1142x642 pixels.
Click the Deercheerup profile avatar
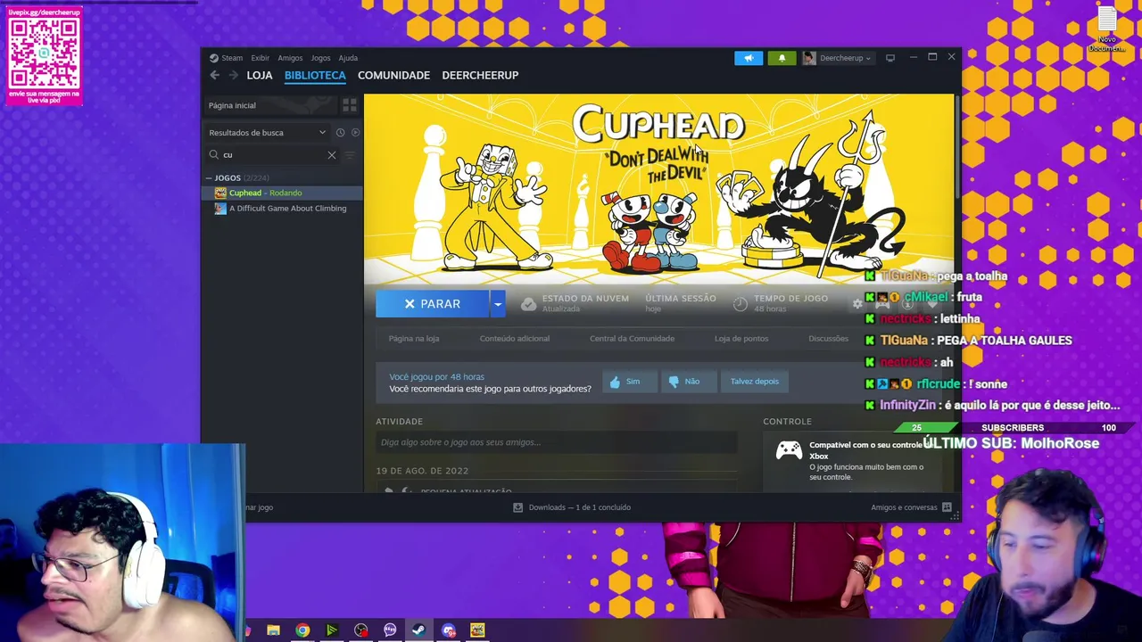point(809,58)
